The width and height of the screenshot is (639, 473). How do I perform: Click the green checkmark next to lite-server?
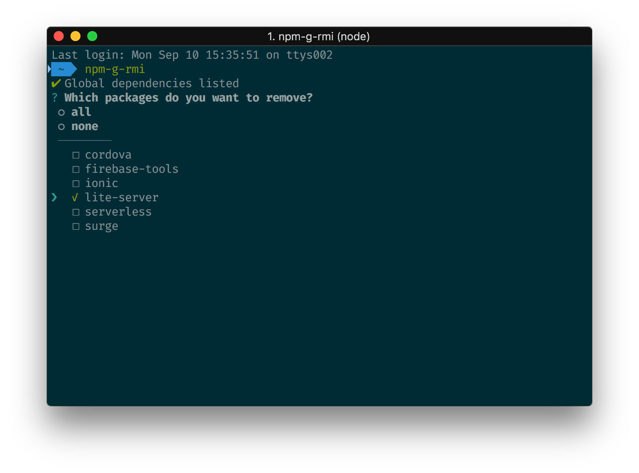tap(75, 197)
